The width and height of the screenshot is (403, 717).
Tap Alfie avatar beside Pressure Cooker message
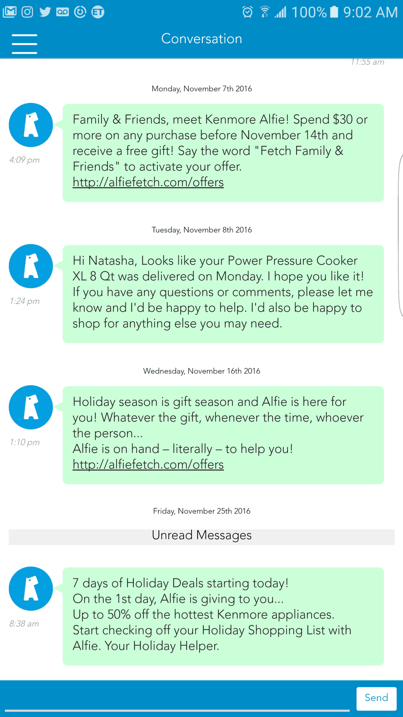31,266
